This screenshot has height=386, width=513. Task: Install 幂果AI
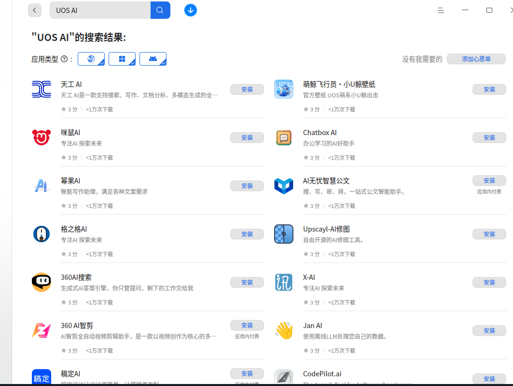(247, 186)
